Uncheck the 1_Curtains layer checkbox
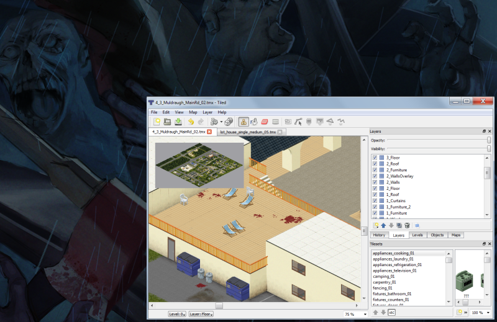 [375, 201]
